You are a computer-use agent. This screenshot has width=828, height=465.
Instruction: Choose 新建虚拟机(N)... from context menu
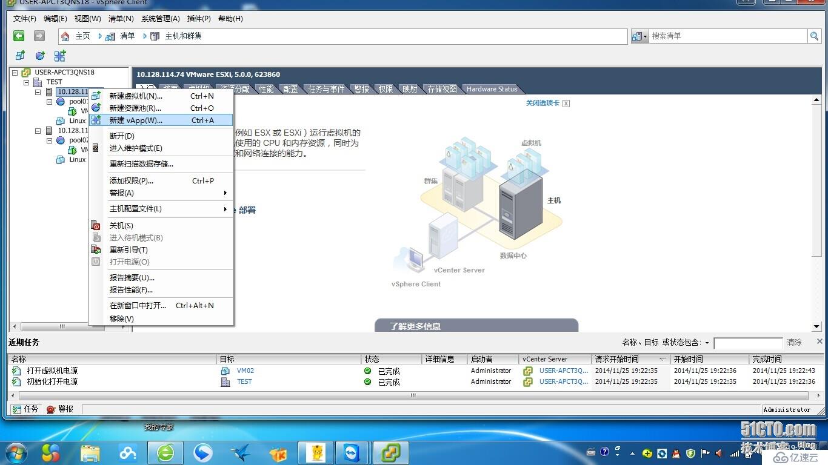click(161, 96)
